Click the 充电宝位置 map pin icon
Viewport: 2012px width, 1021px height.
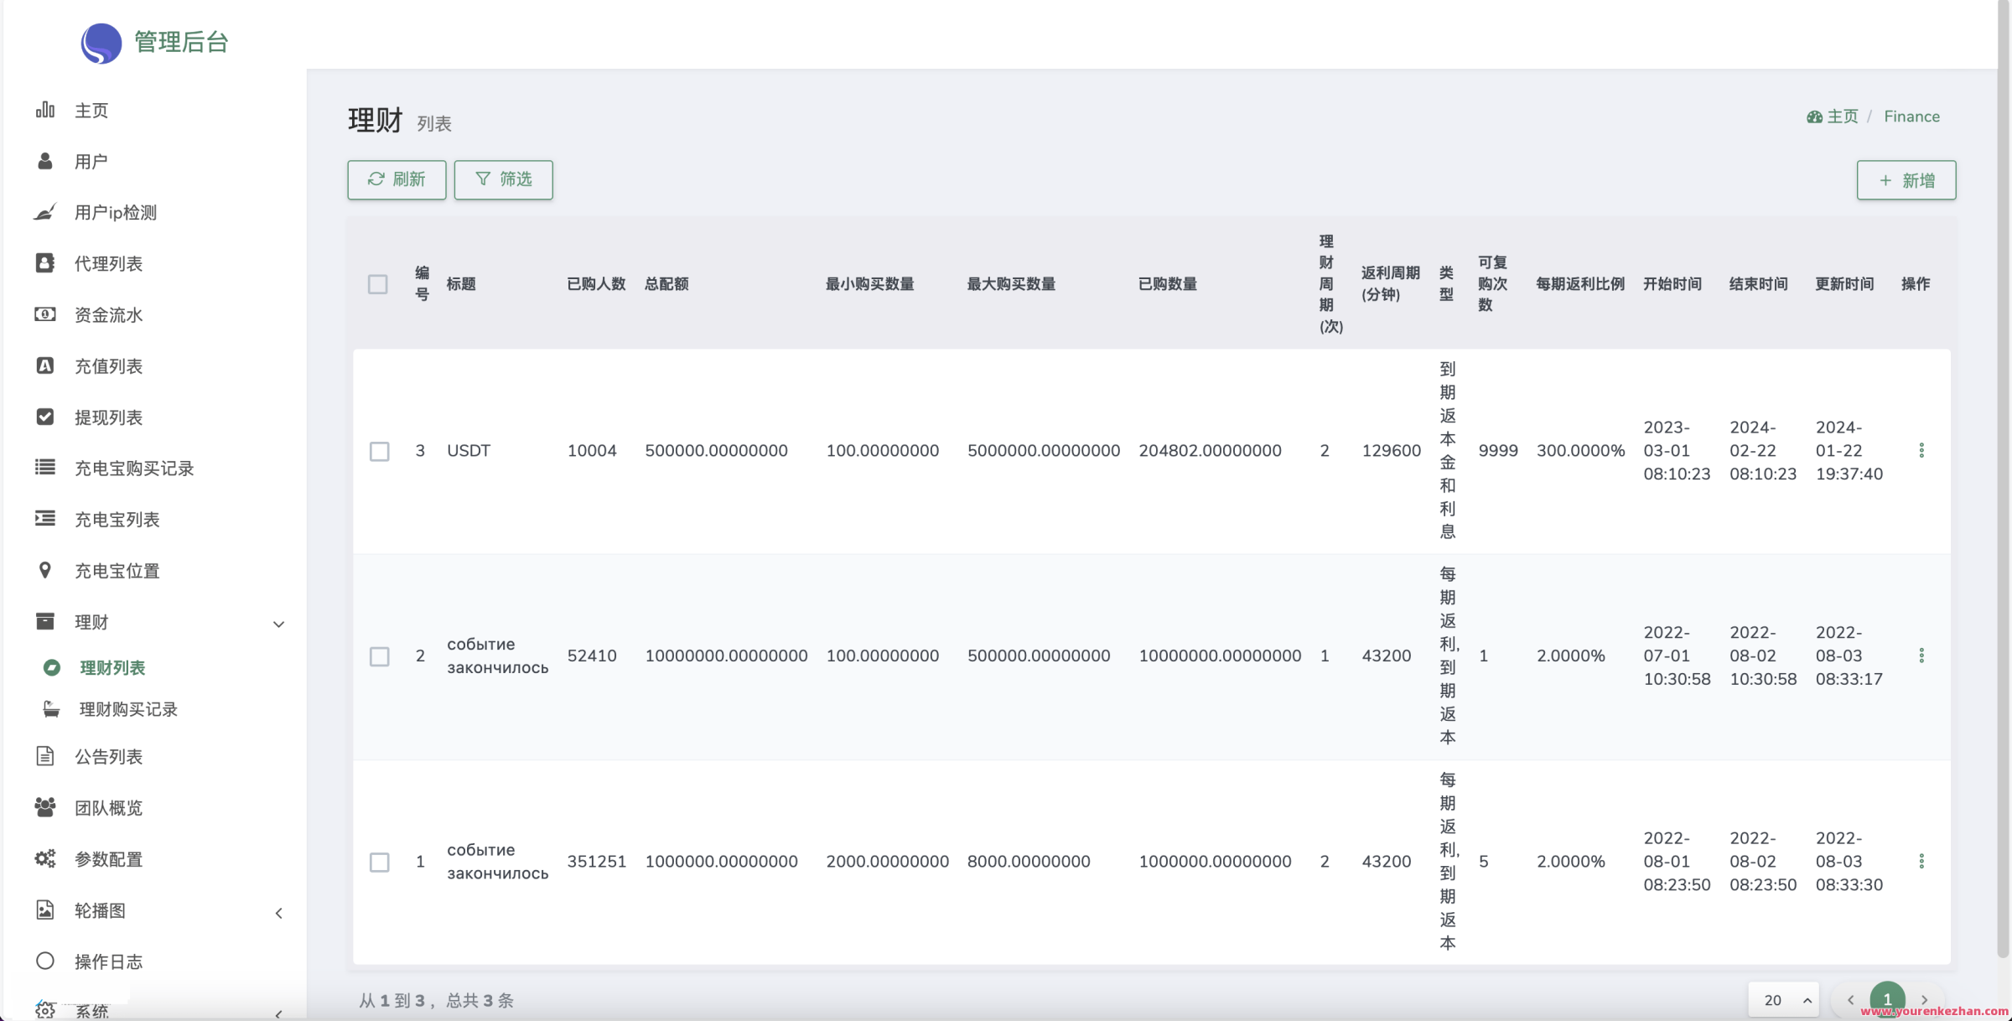(x=45, y=570)
